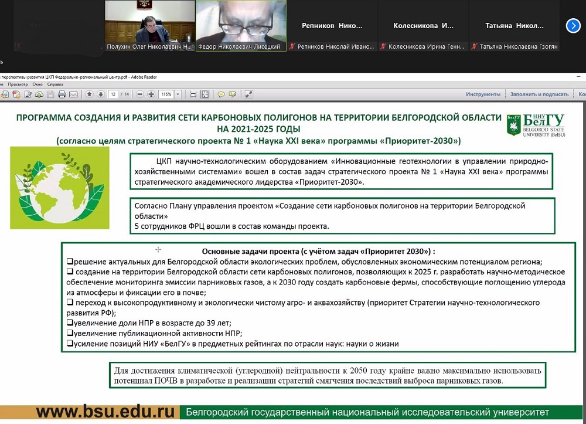Zoom out using the minus button
The height and width of the screenshot is (424, 586).
(x=140, y=94)
